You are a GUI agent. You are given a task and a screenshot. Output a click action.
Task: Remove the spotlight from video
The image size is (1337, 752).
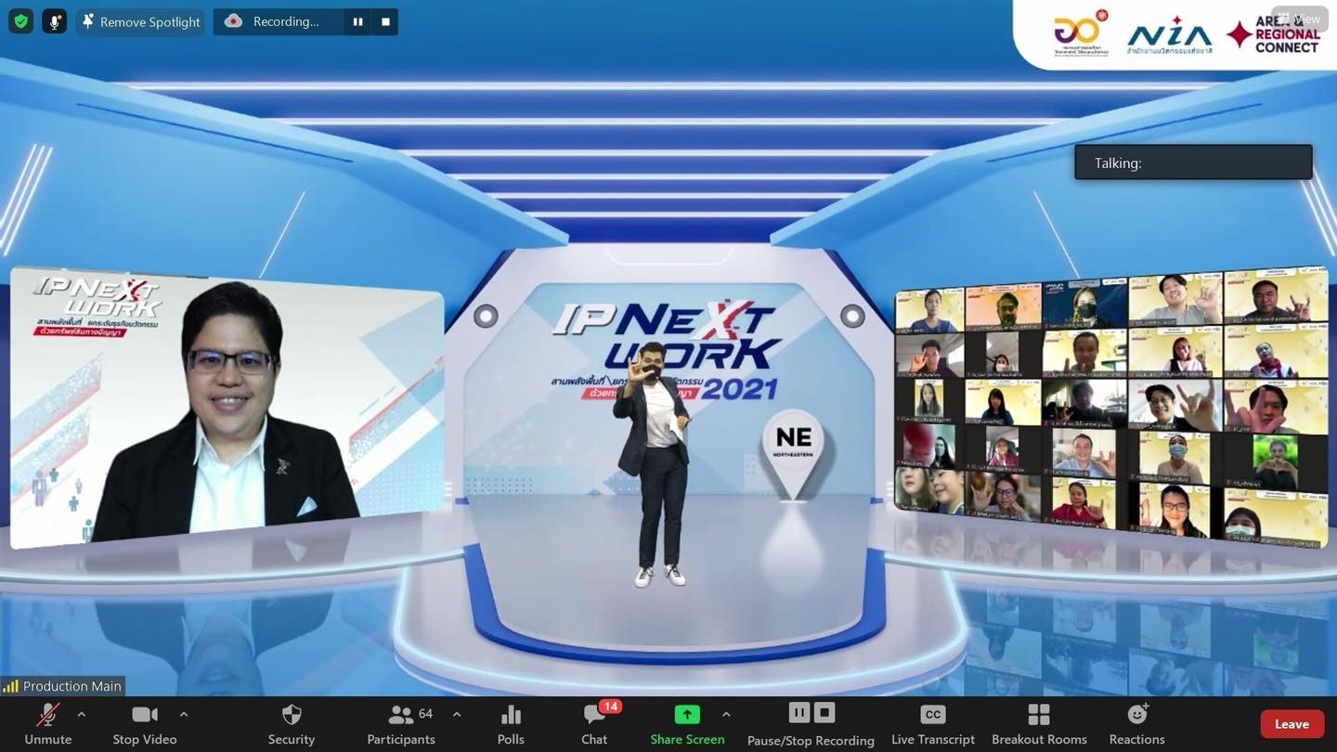tap(140, 21)
